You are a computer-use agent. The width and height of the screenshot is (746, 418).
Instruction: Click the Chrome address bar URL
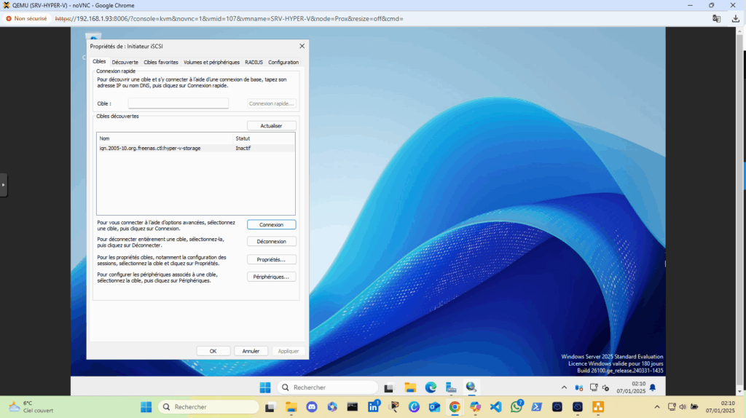coord(229,18)
